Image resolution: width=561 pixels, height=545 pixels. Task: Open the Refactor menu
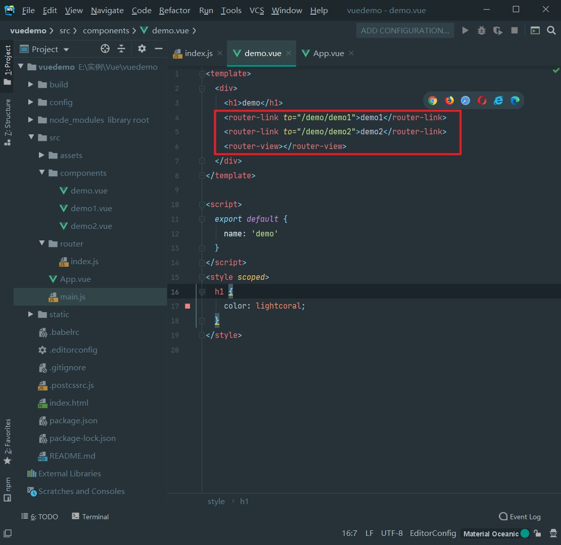(x=174, y=11)
